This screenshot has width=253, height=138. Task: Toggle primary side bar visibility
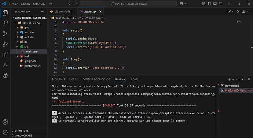click(209, 4)
